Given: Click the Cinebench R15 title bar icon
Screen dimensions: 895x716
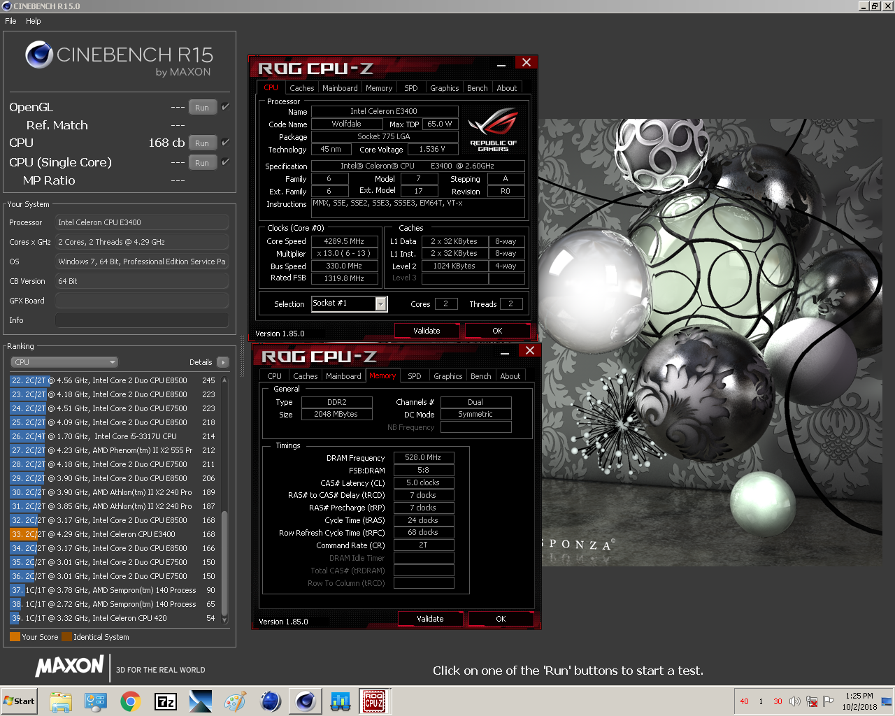Looking at the screenshot, I should pos(7,6).
